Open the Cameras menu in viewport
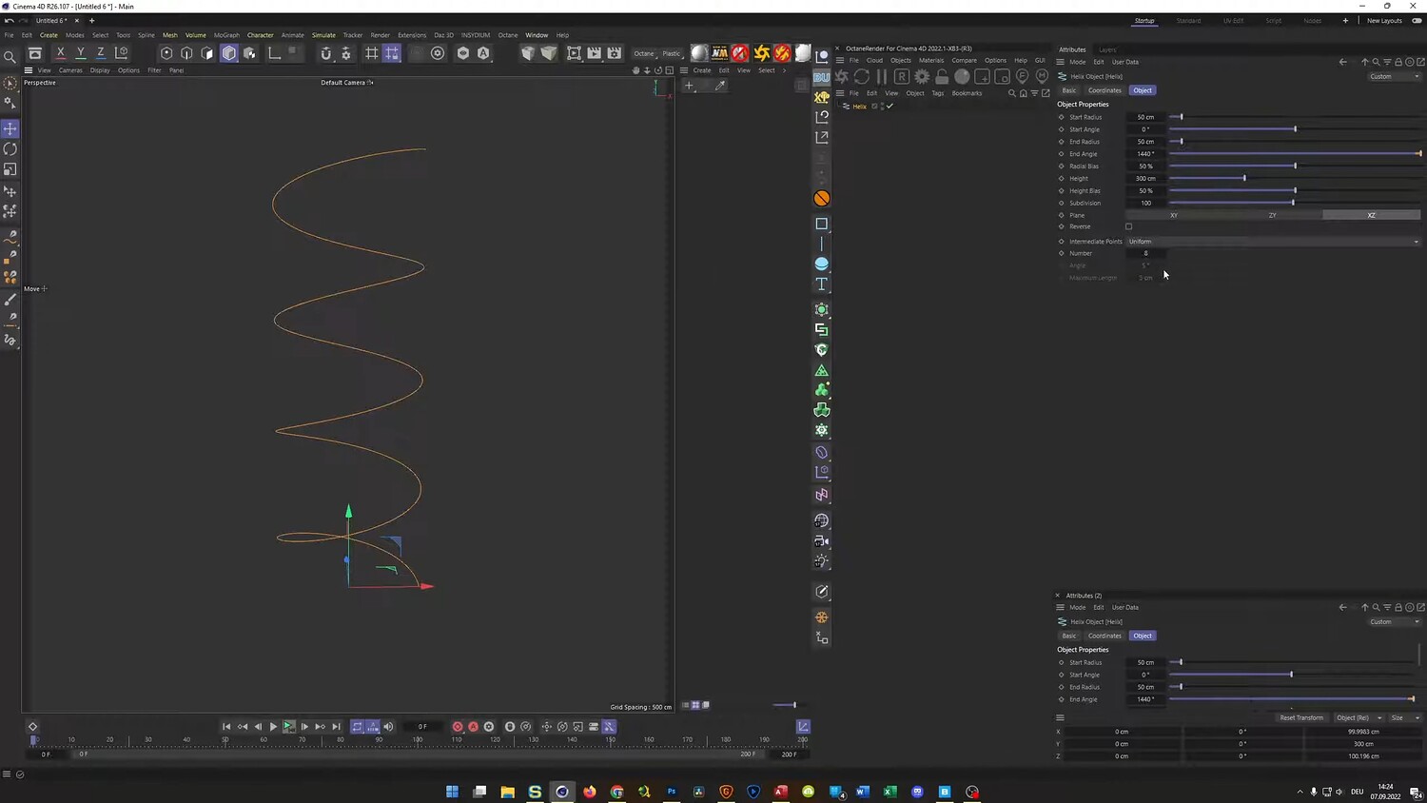Screen dimensions: 1427x803 (x=70, y=70)
